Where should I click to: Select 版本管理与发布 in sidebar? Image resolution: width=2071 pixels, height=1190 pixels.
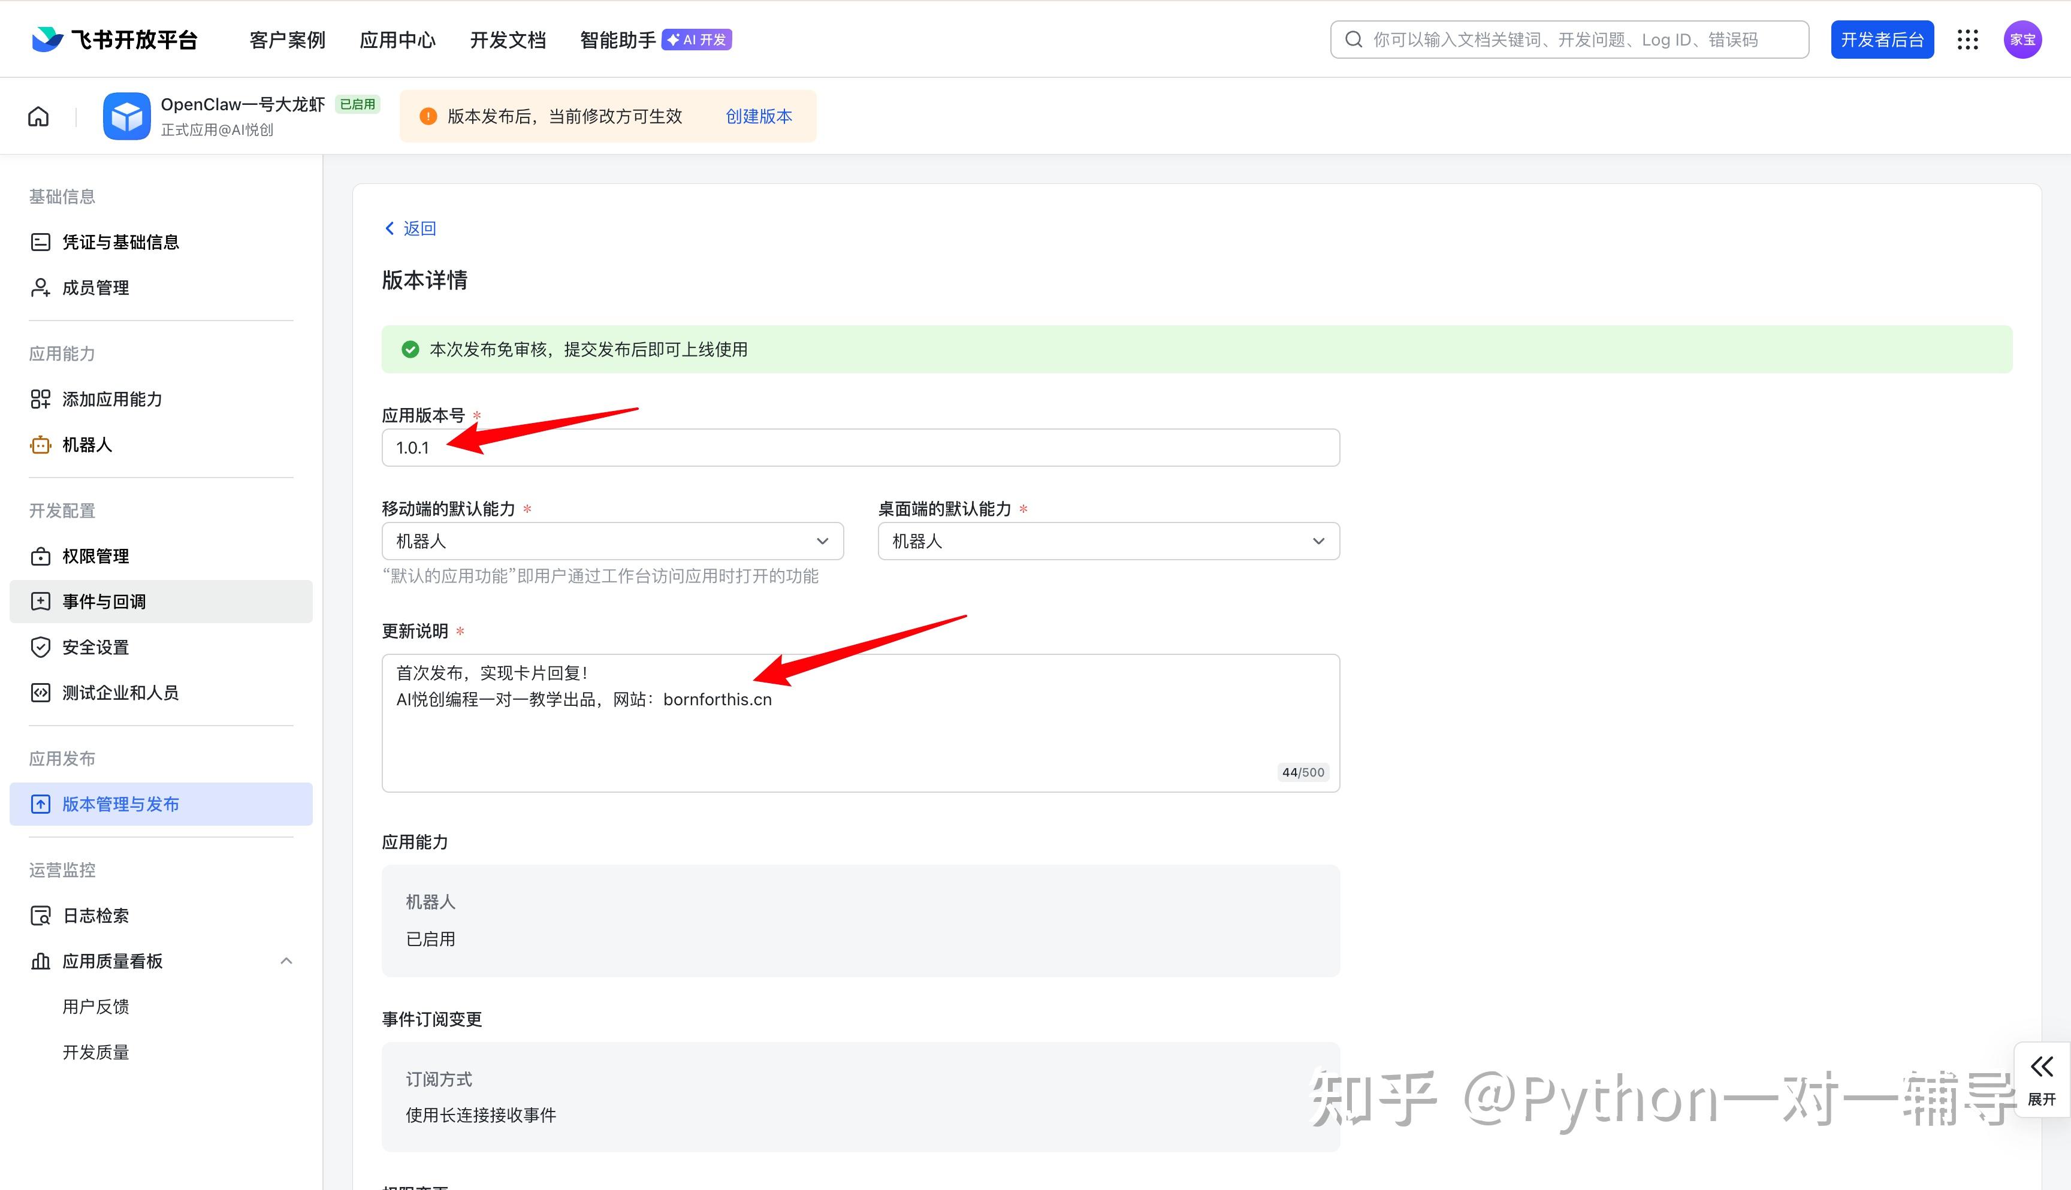[x=120, y=804]
